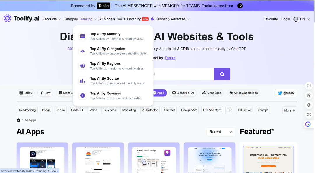
Task: Select AI for Capabilities filter
Action: (x=244, y=93)
